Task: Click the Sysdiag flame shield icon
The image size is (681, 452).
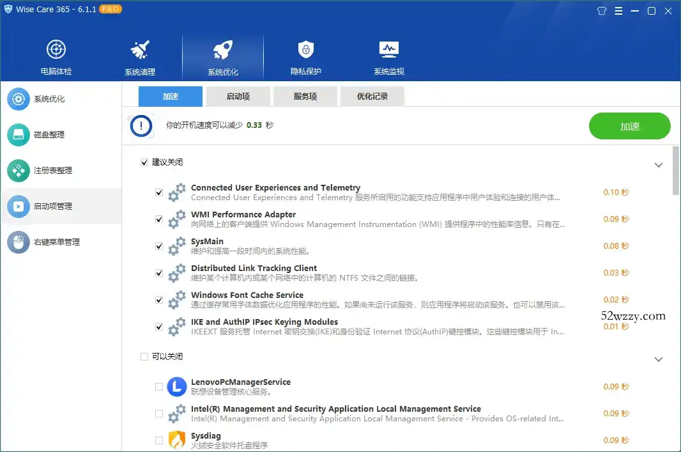Action: coord(177,440)
